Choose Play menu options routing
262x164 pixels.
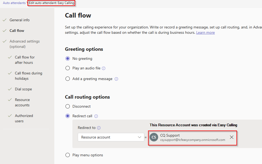pos(68,155)
